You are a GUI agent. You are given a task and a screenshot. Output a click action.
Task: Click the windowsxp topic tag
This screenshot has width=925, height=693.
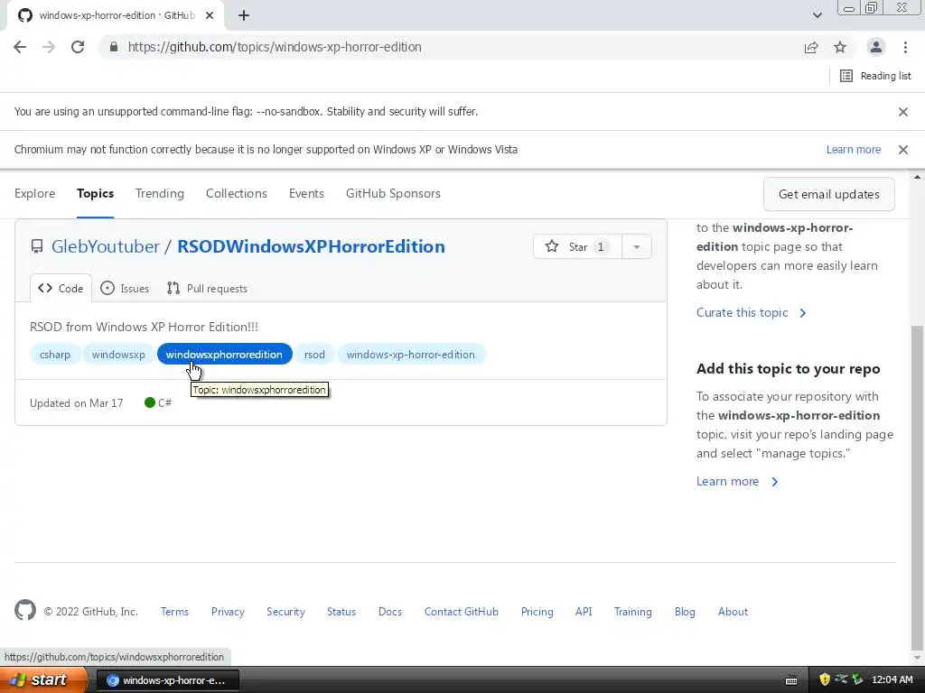click(x=118, y=354)
